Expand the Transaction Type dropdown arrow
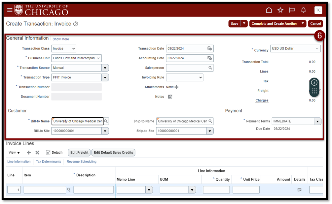This screenshot has width=332, height=204. tap(105, 77)
